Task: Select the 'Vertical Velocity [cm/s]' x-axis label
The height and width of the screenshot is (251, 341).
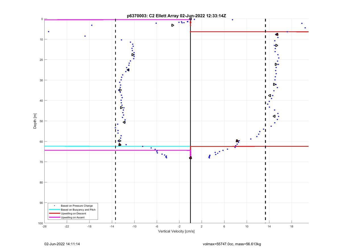Action: (176, 231)
